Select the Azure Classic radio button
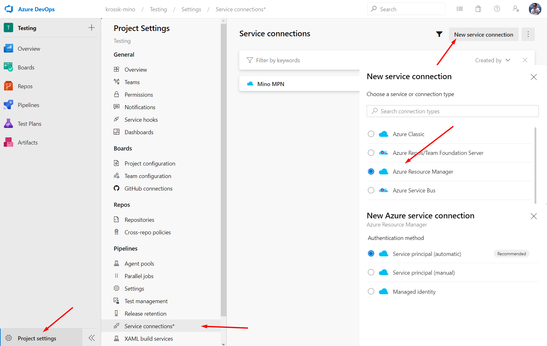The image size is (547, 346). point(371,134)
